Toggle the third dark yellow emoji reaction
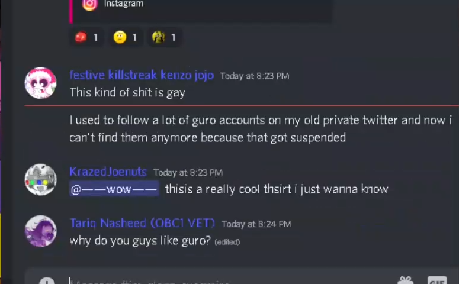The width and height of the screenshot is (459, 284). (x=164, y=37)
